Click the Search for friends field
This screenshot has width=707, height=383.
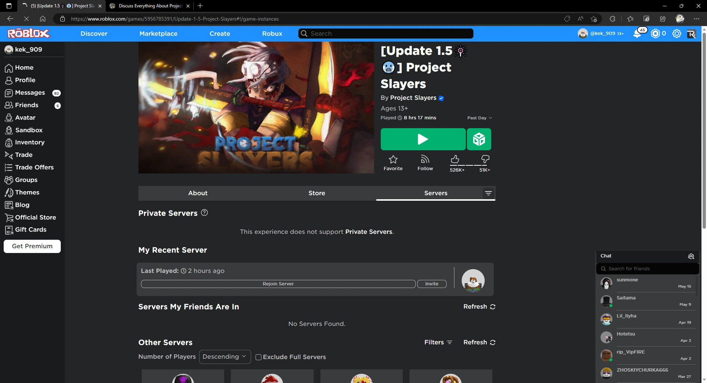pyautogui.click(x=647, y=268)
